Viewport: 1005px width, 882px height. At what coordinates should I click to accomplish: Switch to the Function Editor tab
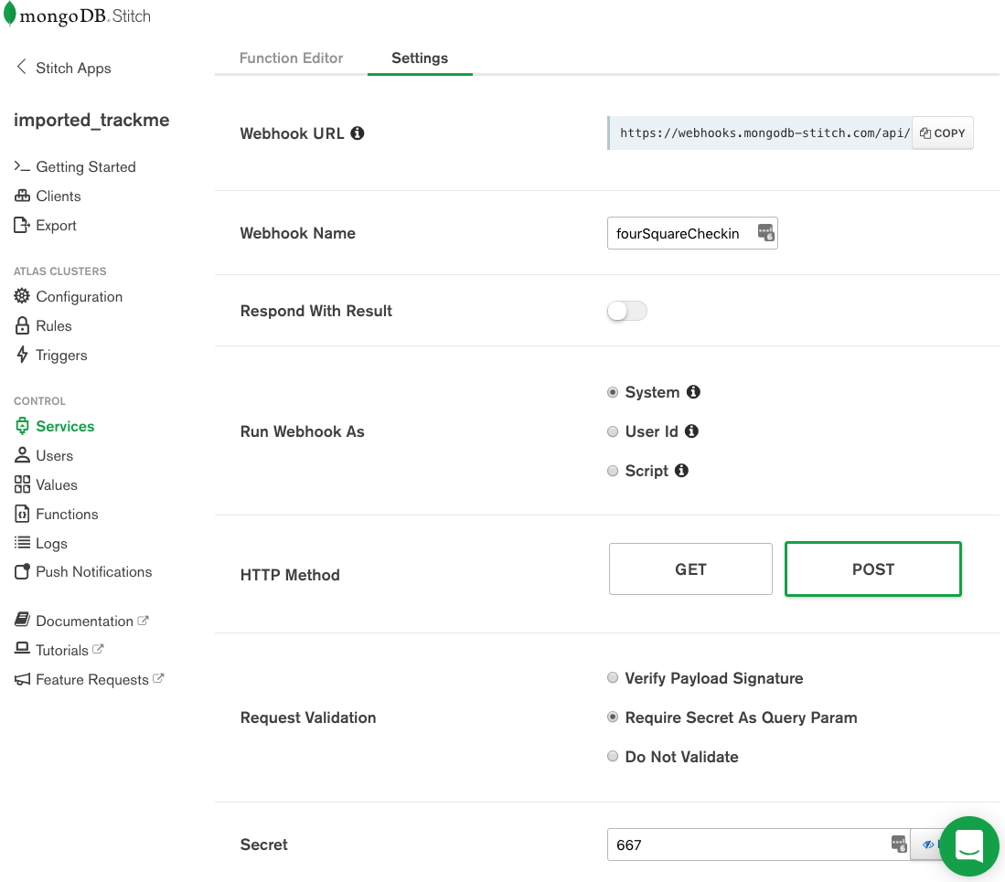291,58
